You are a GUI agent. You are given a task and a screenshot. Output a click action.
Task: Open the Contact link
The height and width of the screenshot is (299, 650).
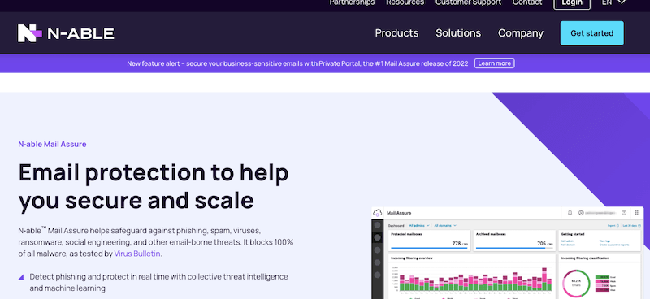point(527,2)
